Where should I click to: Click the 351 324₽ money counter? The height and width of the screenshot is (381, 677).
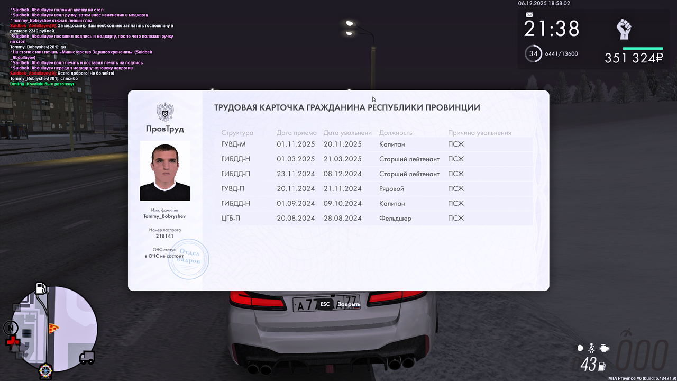tap(633, 58)
